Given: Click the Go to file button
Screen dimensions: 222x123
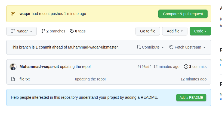Looking at the screenshot, I should click(148, 31).
